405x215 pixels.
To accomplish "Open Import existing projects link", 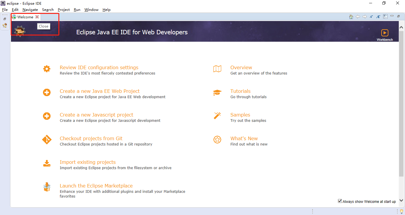I will pyautogui.click(x=88, y=162).
